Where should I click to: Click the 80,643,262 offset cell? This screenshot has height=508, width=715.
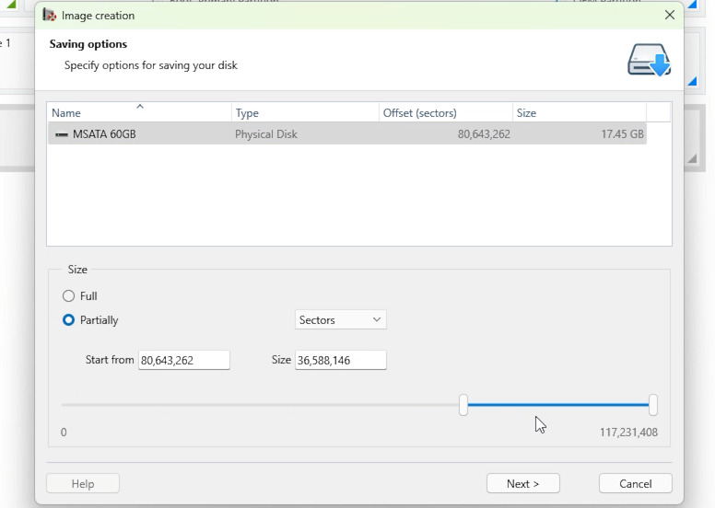click(x=484, y=134)
